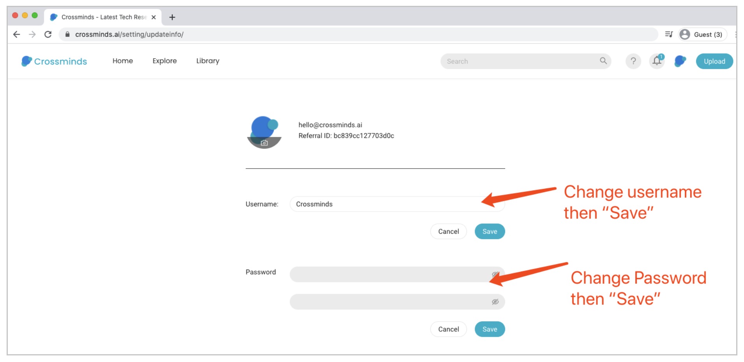Open the user avatar menu in header
This screenshot has width=744, height=362.
(680, 61)
